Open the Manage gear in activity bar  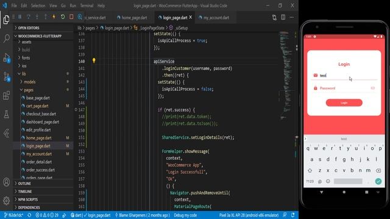pyautogui.click(x=7, y=200)
